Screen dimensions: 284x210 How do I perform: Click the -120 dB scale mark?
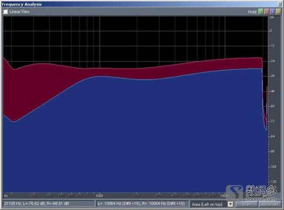[273, 182]
